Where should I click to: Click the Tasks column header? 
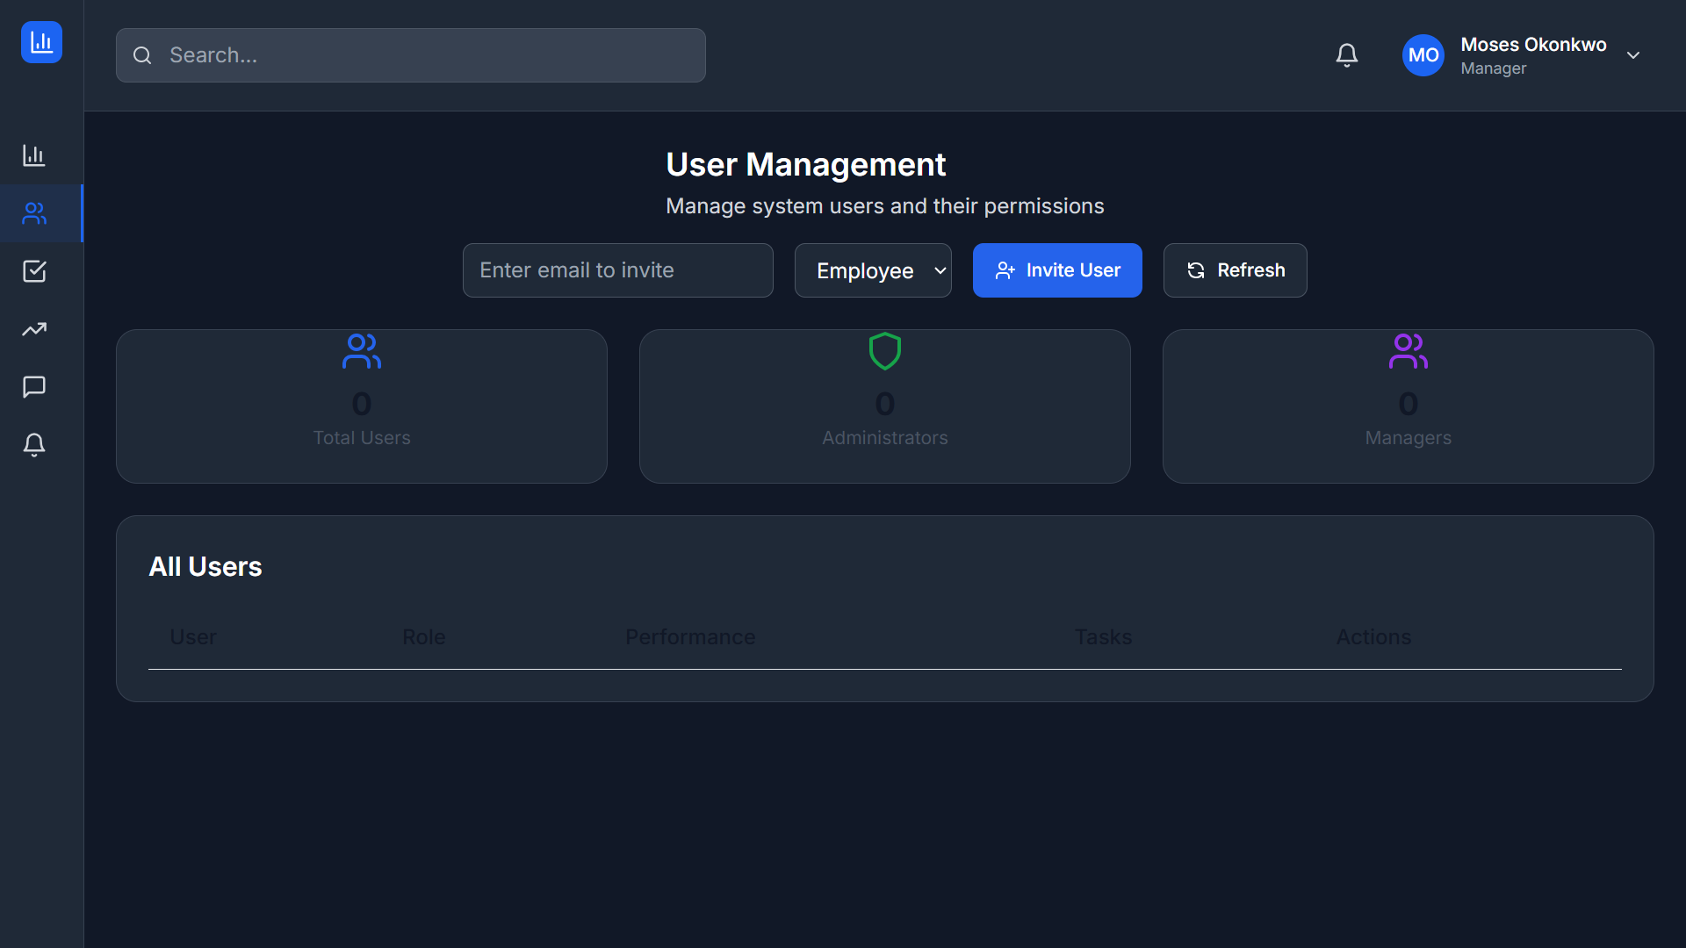1103,637
